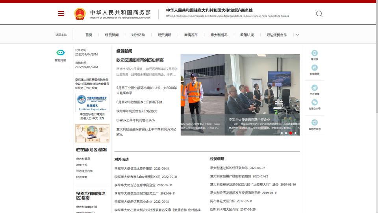Select the last carousel dot
Image resolution: width=378 pixels, height=213 pixels.
[x=295, y=133]
